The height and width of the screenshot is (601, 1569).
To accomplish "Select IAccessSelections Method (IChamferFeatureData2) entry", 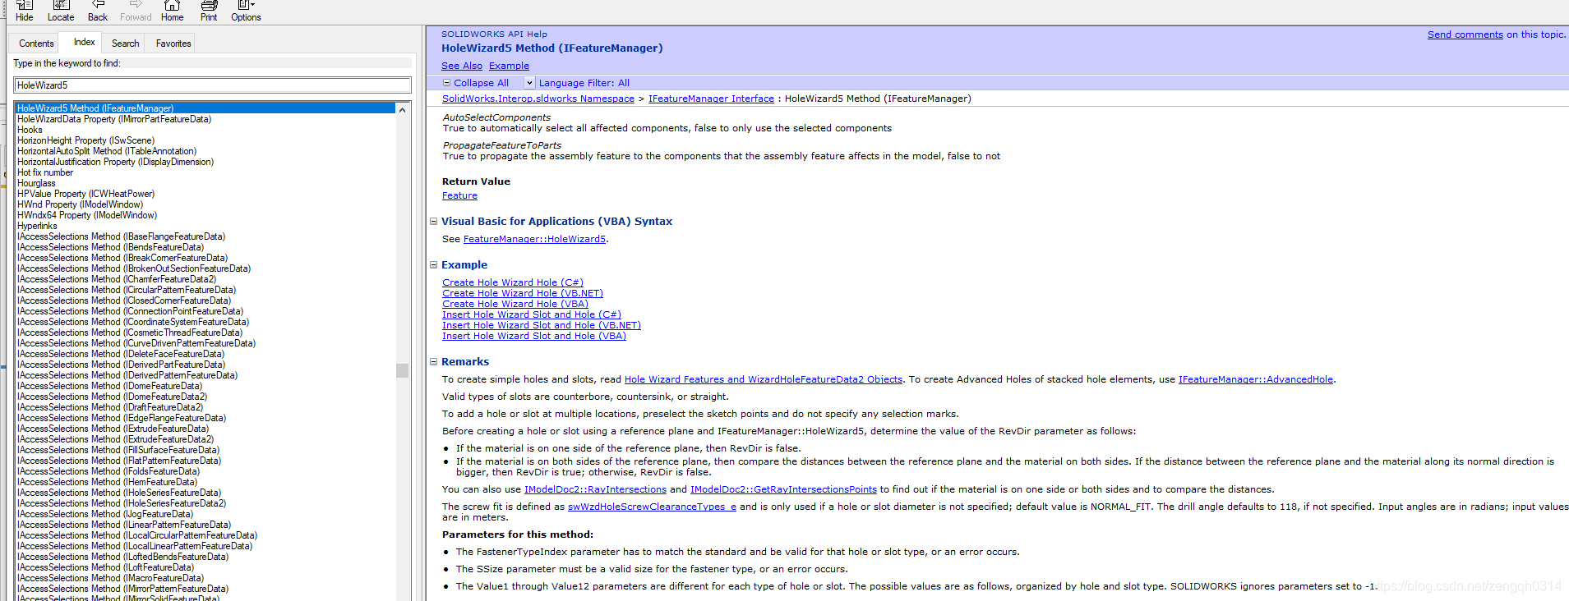I will [117, 279].
